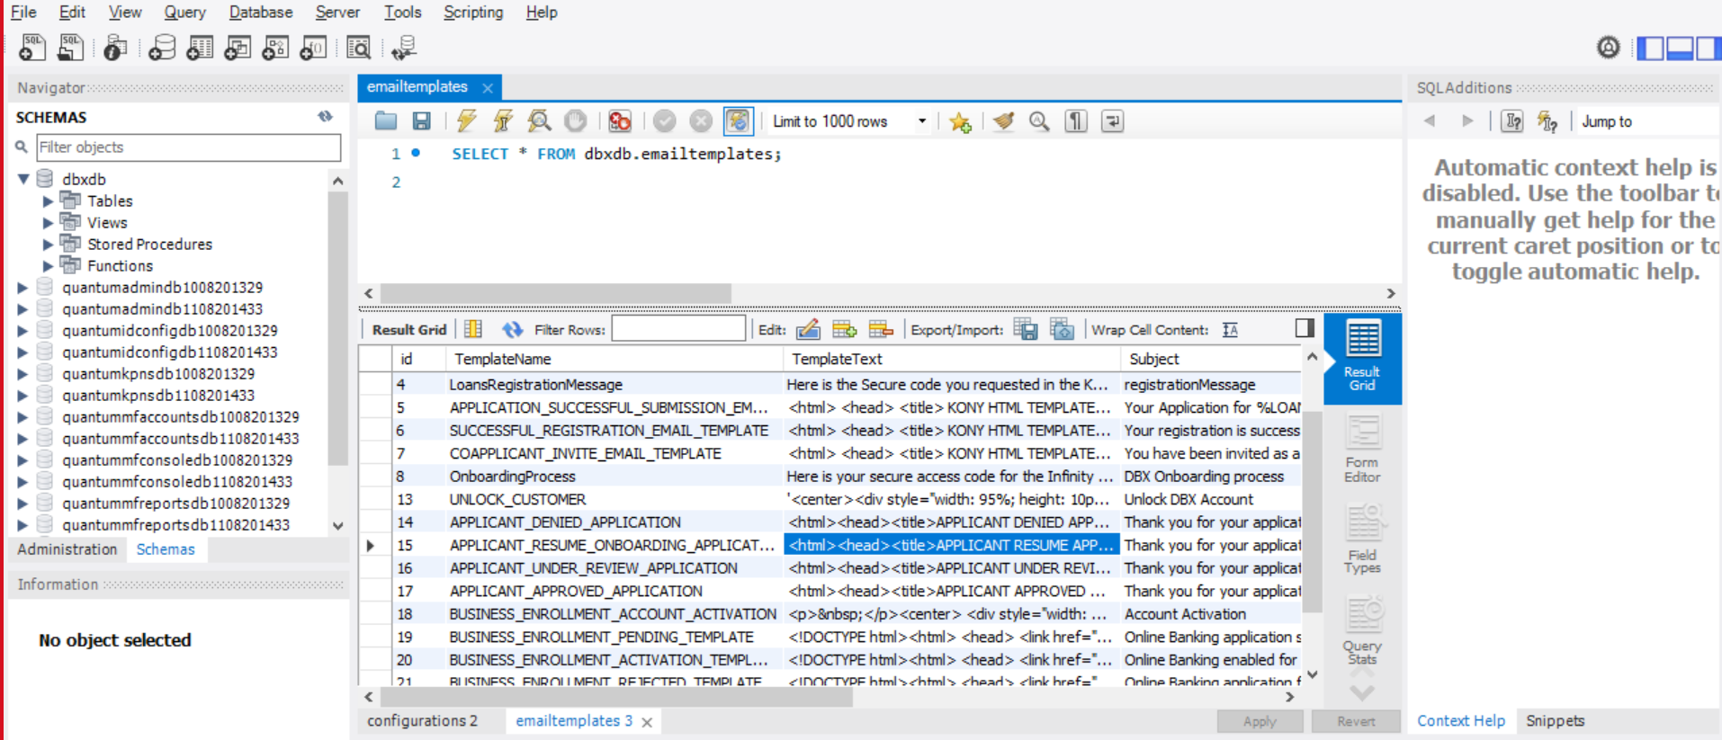
Task: Open the Database menu
Action: 260,13
